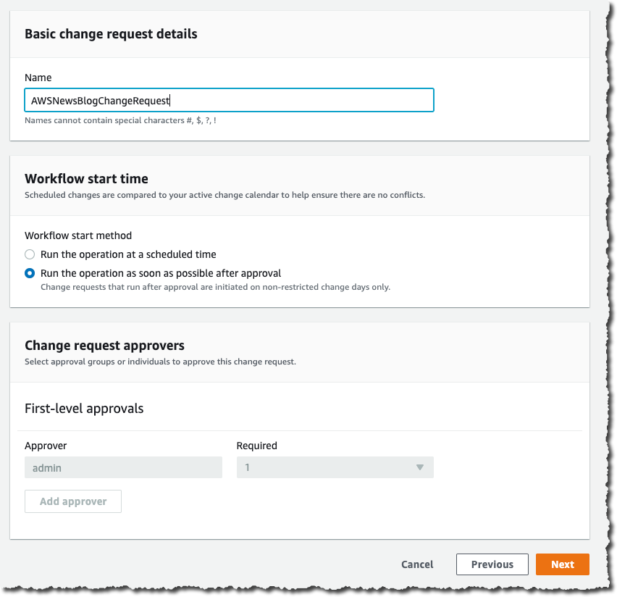617x597 pixels.
Task: Open the Required approvers count dropdown
Action: (335, 467)
